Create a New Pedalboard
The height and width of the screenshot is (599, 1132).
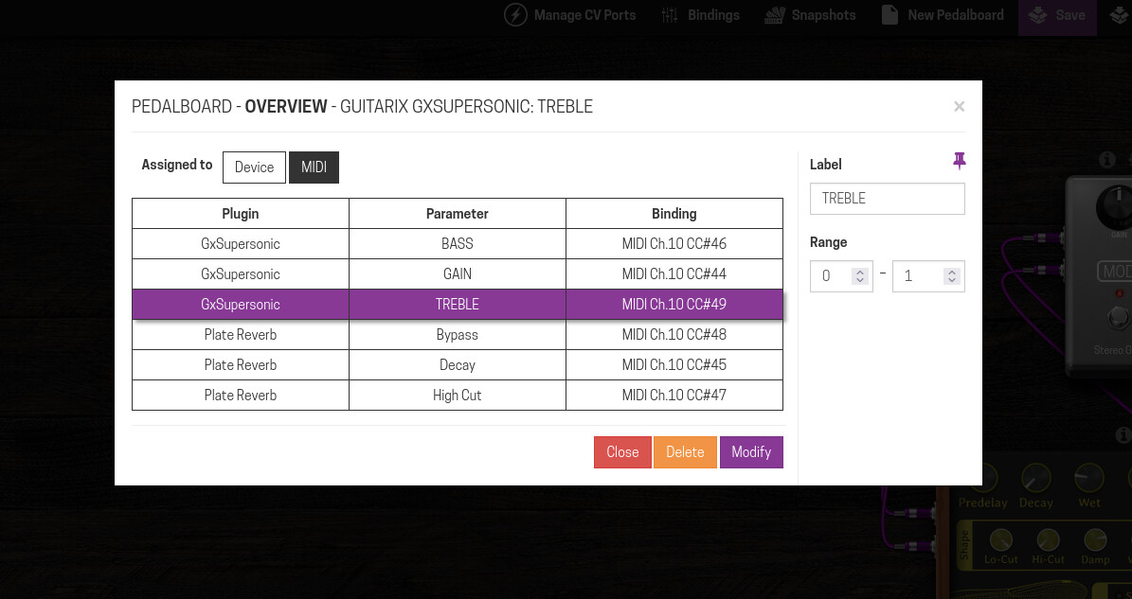pyautogui.click(x=942, y=15)
